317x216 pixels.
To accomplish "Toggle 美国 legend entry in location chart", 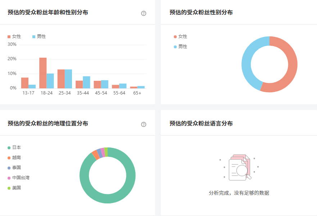I will pyautogui.click(x=14, y=188).
